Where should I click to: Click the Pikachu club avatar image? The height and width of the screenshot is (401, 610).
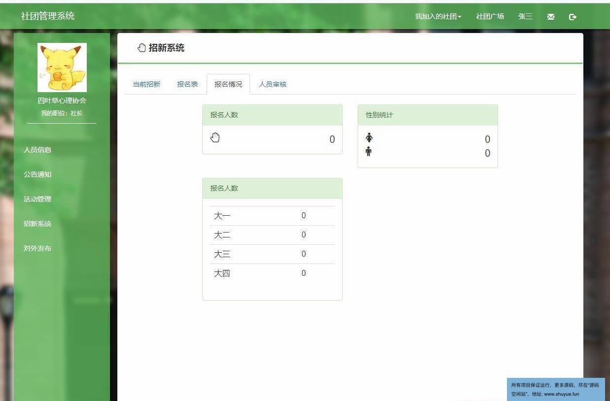point(62,67)
